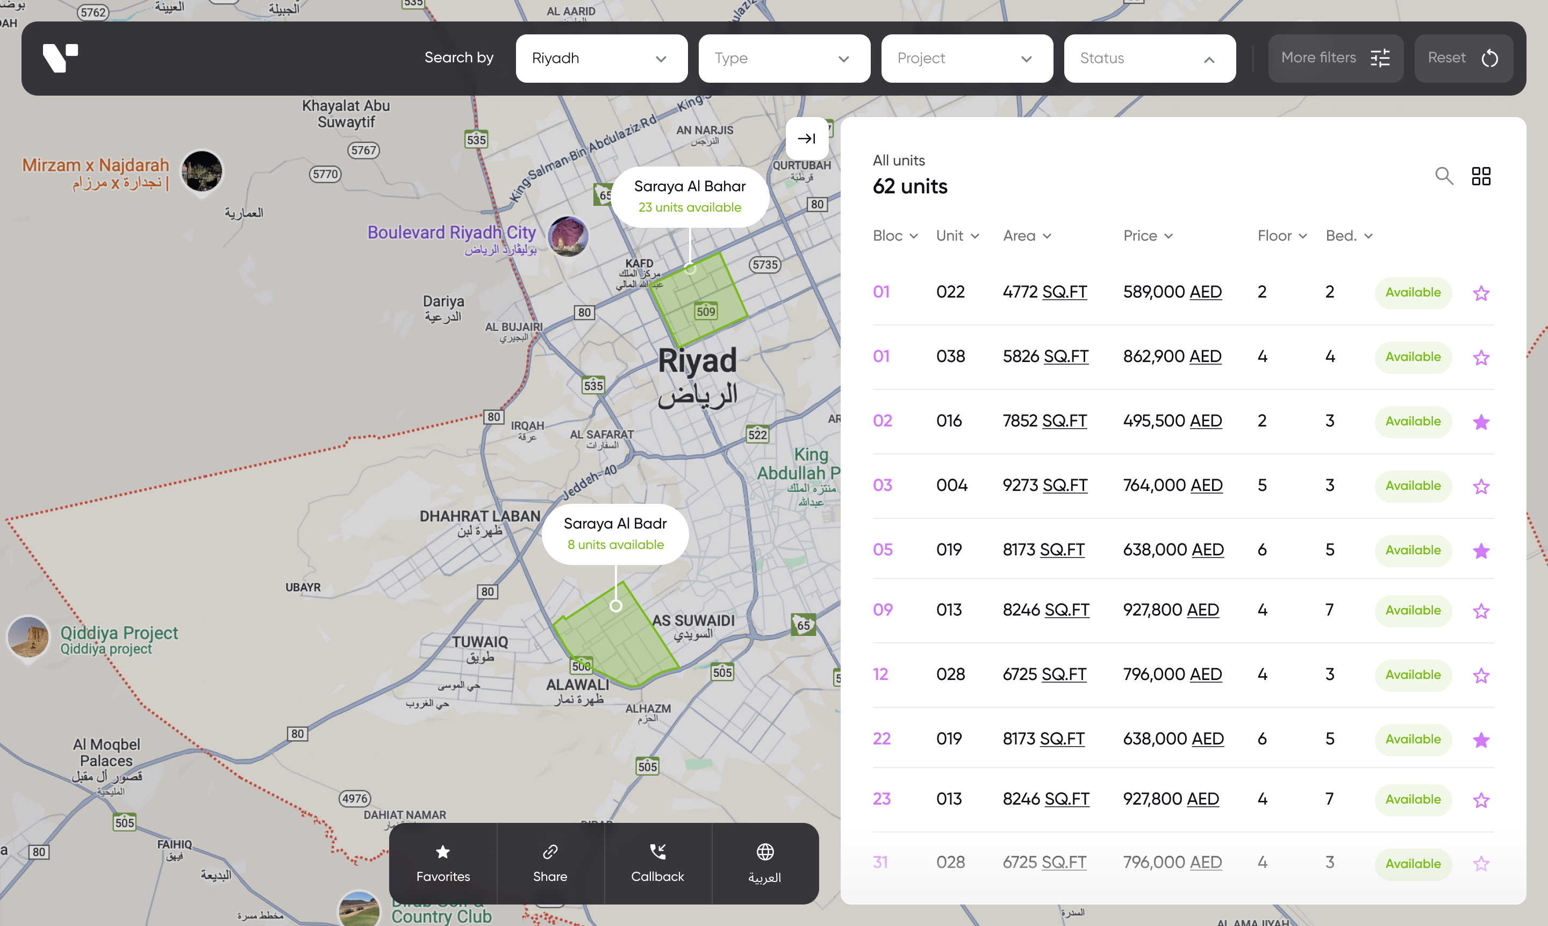Sort units by the Area column

coord(1027,236)
